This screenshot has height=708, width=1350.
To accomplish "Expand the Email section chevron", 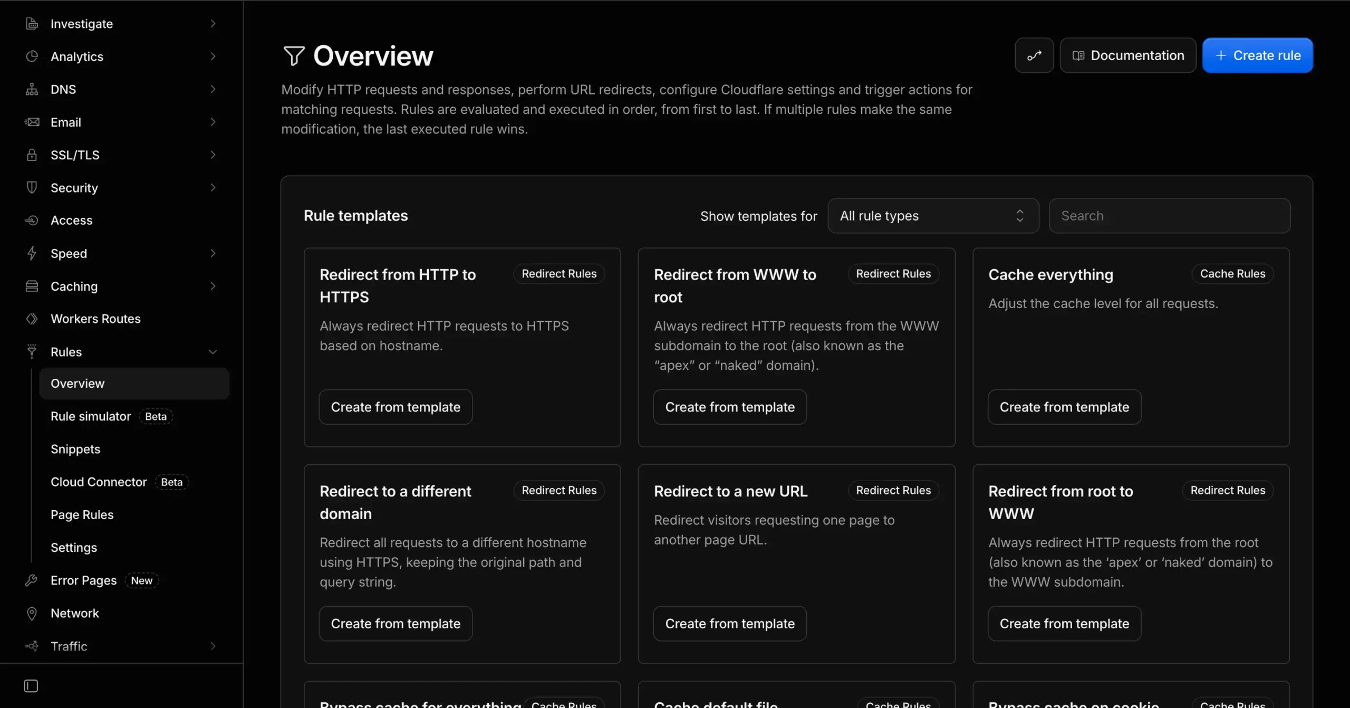I will [x=213, y=122].
